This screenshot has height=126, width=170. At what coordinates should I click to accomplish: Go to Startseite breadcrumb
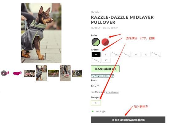(95, 12)
